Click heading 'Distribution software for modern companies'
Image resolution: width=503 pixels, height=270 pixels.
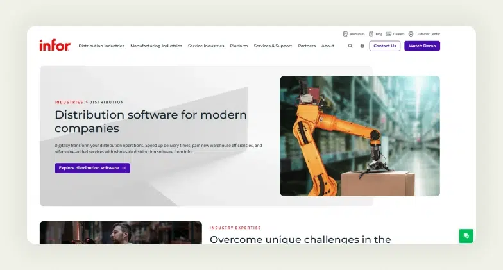pyautogui.click(x=151, y=122)
